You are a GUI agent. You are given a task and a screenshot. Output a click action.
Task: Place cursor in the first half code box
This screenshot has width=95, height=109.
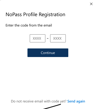38,38
